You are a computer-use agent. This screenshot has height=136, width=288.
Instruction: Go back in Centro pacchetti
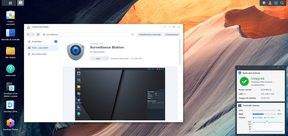pyautogui.click(x=28, y=35)
